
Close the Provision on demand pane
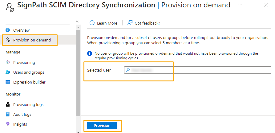[x=266, y=5]
